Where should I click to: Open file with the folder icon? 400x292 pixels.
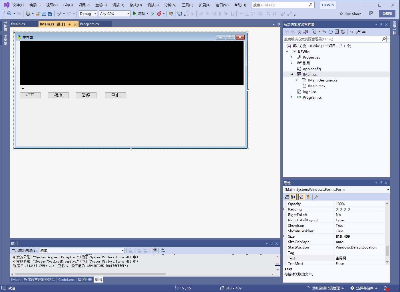37,13
